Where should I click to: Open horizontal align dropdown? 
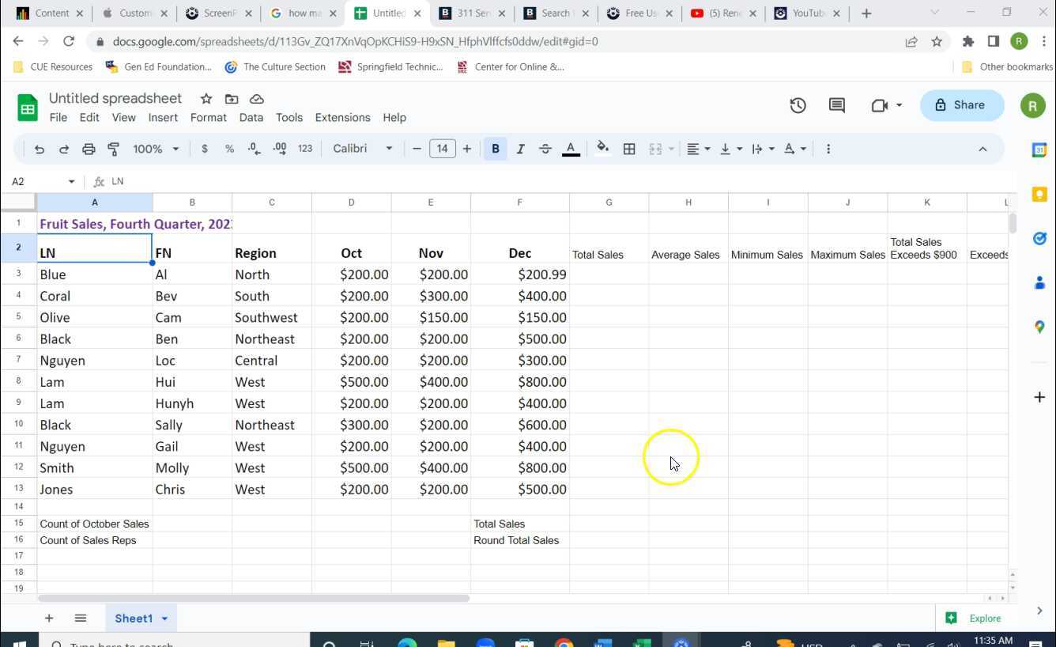[698, 149]
